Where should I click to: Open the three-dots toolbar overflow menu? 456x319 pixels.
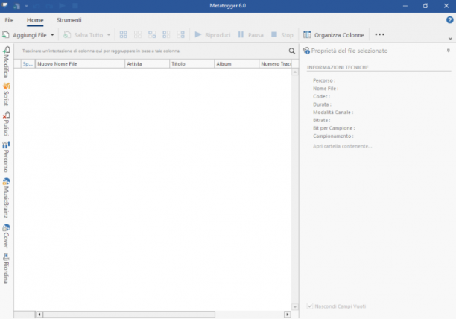pyautogui.click(x=379, y=34)
